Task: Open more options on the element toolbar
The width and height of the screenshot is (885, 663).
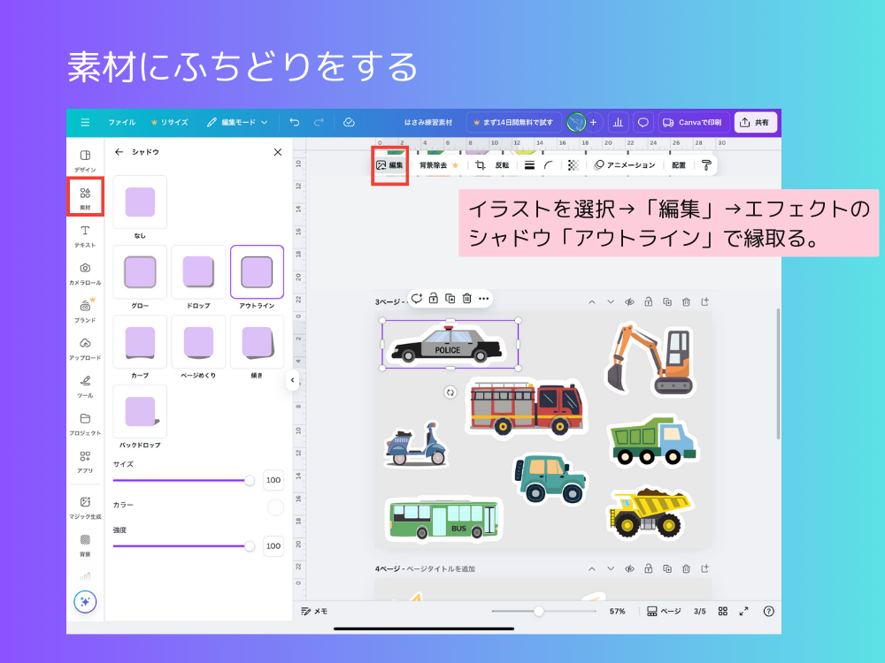Action: (484, 299)
